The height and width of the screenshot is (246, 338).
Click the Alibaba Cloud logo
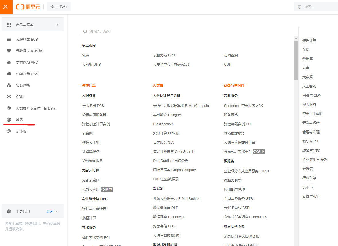point(28,7)
